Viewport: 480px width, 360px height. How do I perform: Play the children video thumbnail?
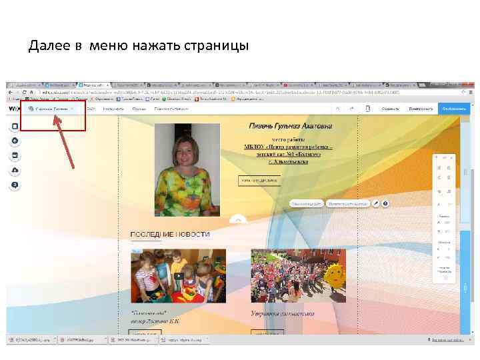(x=179, y=276)
